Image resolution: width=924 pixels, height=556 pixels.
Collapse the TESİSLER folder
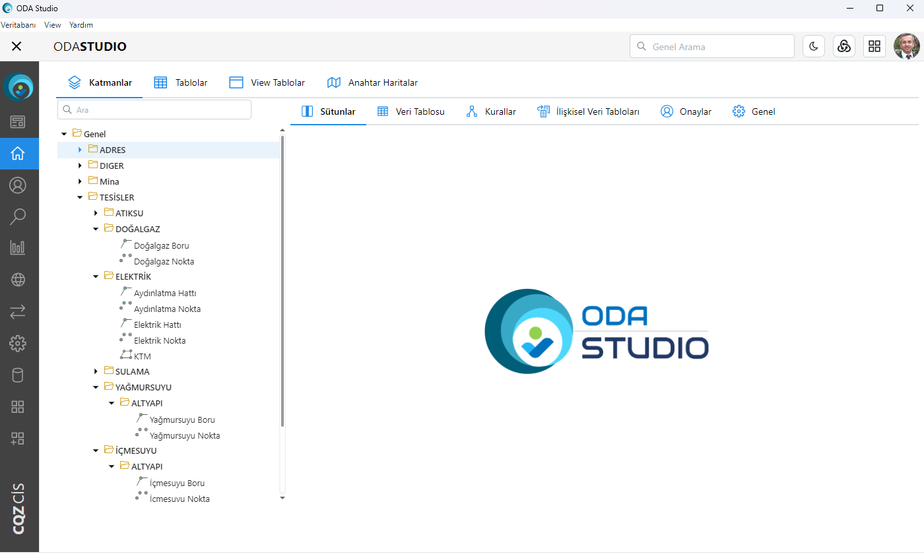coord(80,197)
